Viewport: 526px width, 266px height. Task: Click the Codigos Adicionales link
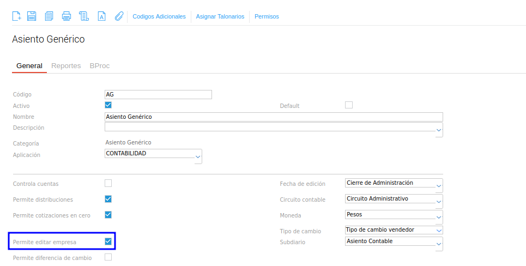159,16
